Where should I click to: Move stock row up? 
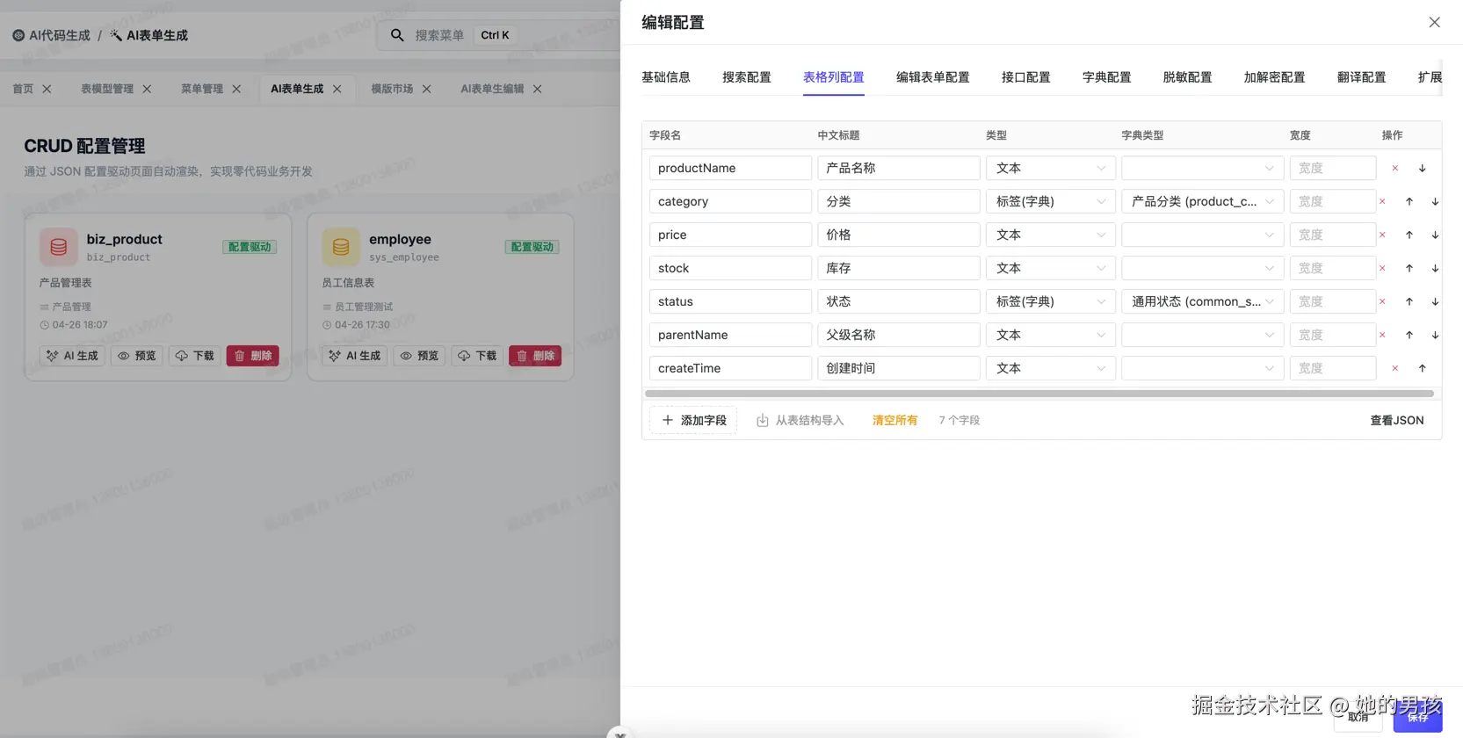pyautogui.click(x=1409, y=268)
